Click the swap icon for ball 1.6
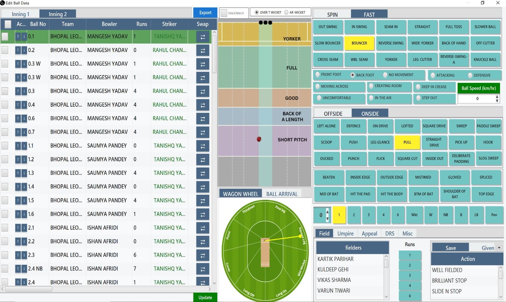The height and width of the screenshot is (302, 506). click(203, 215)
